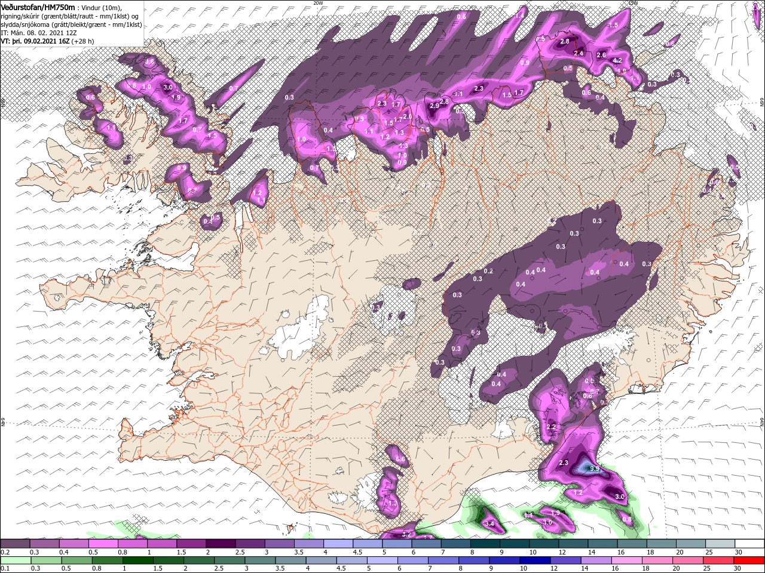
Task: Select snowfall legend swatch between 20 and 25
Action: [691, 544]
